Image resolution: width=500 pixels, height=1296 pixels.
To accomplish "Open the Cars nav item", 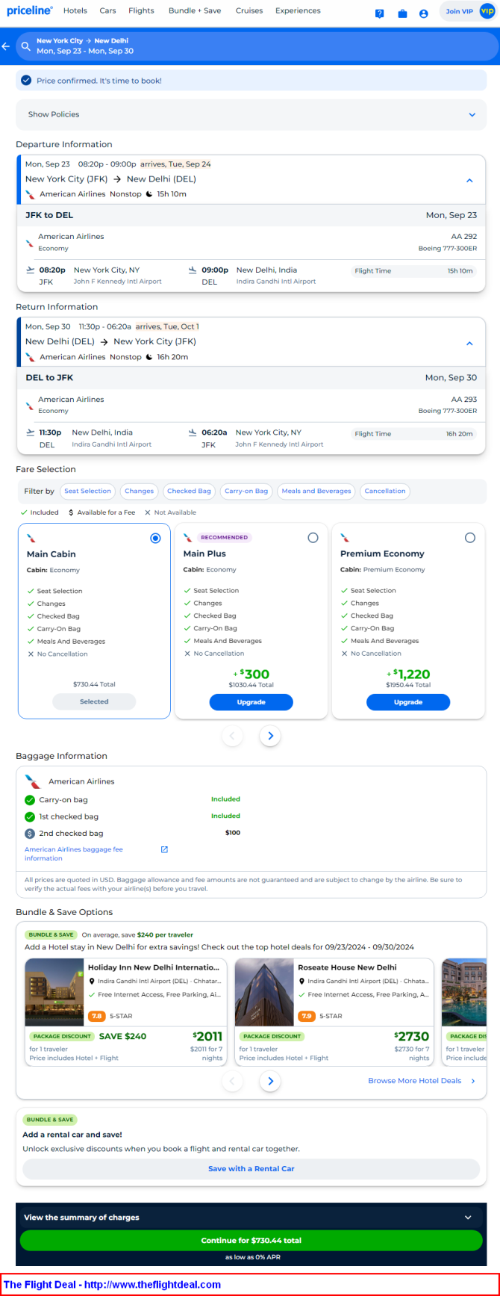I will (107, 10).
